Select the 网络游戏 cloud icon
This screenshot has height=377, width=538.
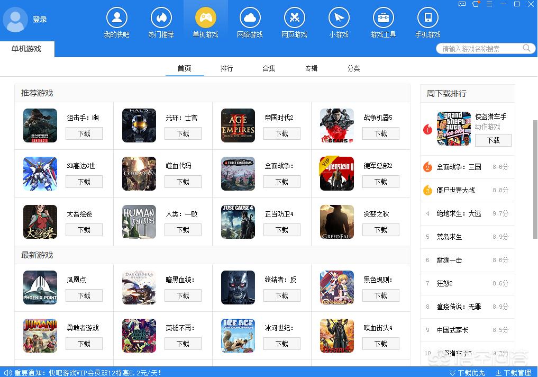click(x=250, y=19)
